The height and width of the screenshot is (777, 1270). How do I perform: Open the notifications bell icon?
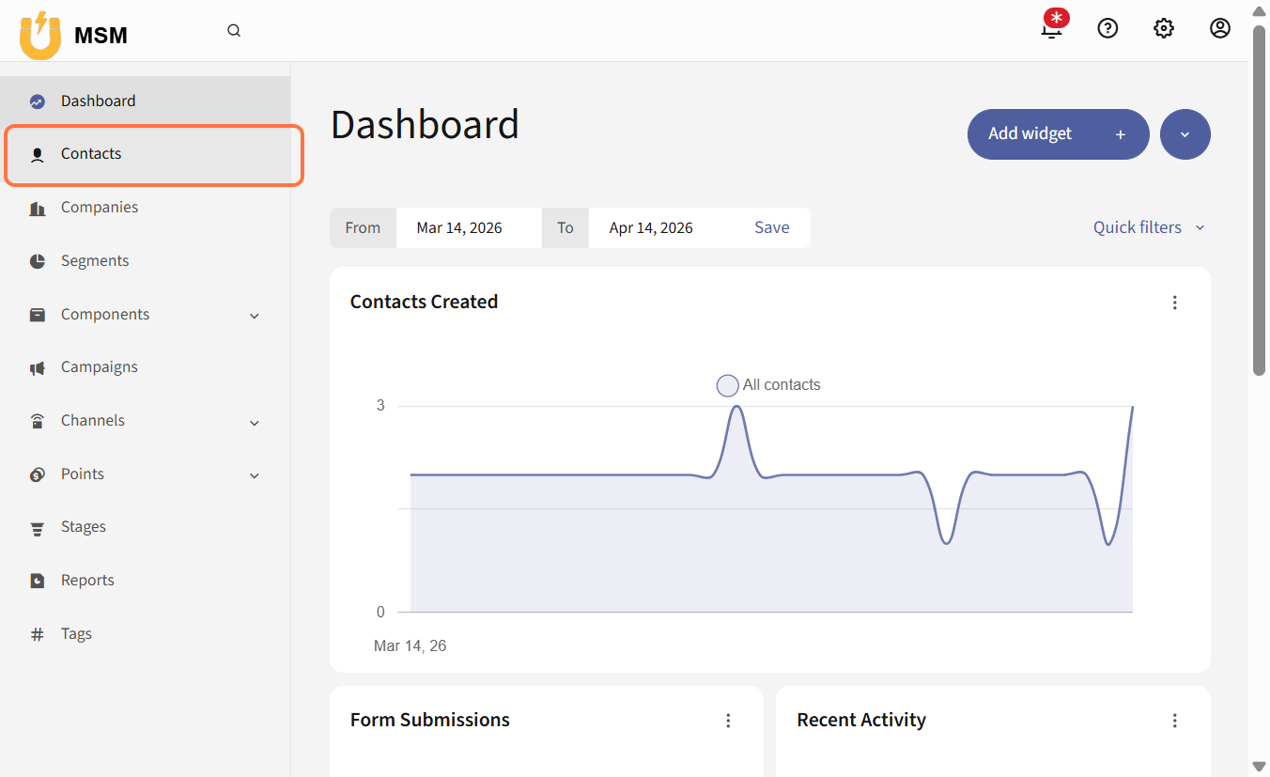(x=1052, y=29)
